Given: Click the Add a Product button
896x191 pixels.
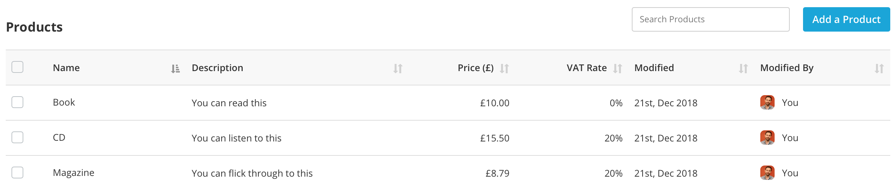Looking at the screenshot, I should (x=846, y=19).
